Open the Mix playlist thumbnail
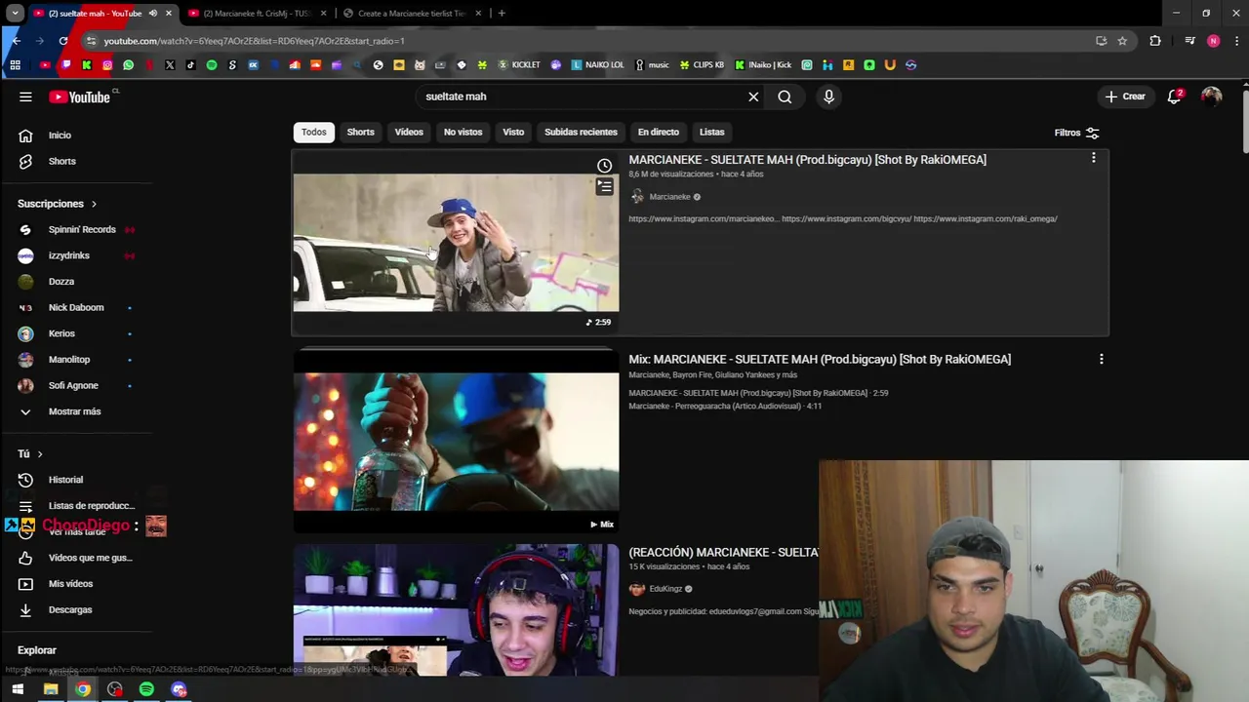Image resolution: width=1249 pixels, height=702 pixels. pos(456,442)
